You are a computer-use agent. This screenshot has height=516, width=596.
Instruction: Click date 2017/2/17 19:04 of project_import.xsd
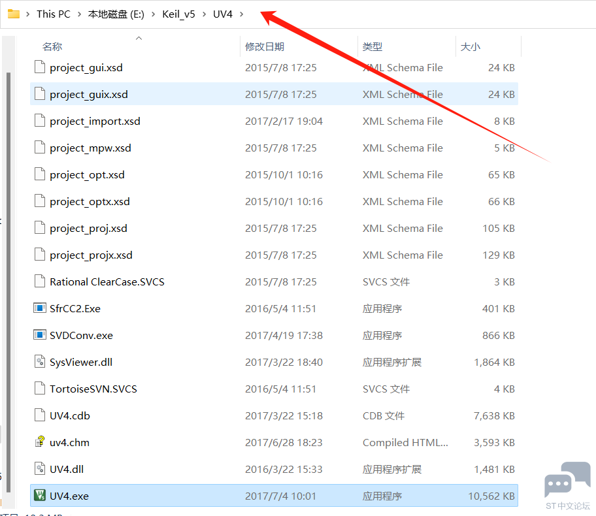pyautogui.click(x=284, y=121)
